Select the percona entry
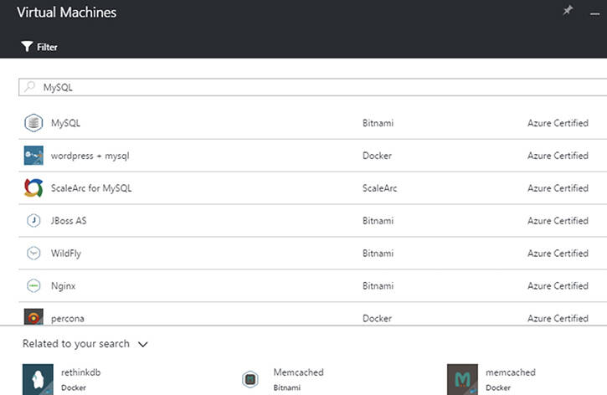This screenshot has width=607, height=395. 68,319
